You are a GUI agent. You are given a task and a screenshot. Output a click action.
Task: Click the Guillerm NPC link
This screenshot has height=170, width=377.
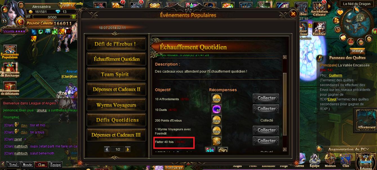(x=335, y=75)
